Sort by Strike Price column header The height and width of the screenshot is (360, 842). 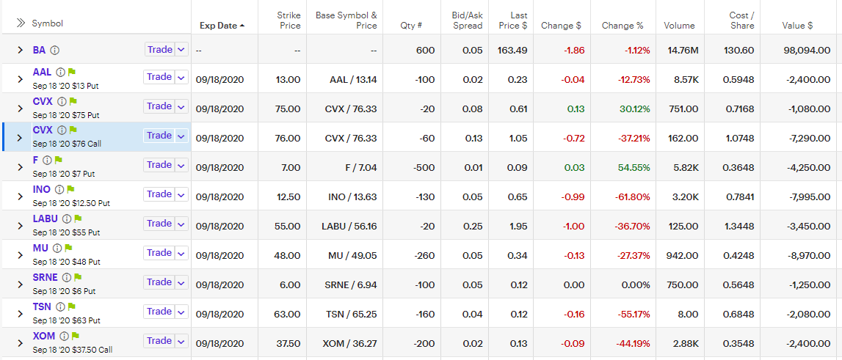[x=290, y=21]
